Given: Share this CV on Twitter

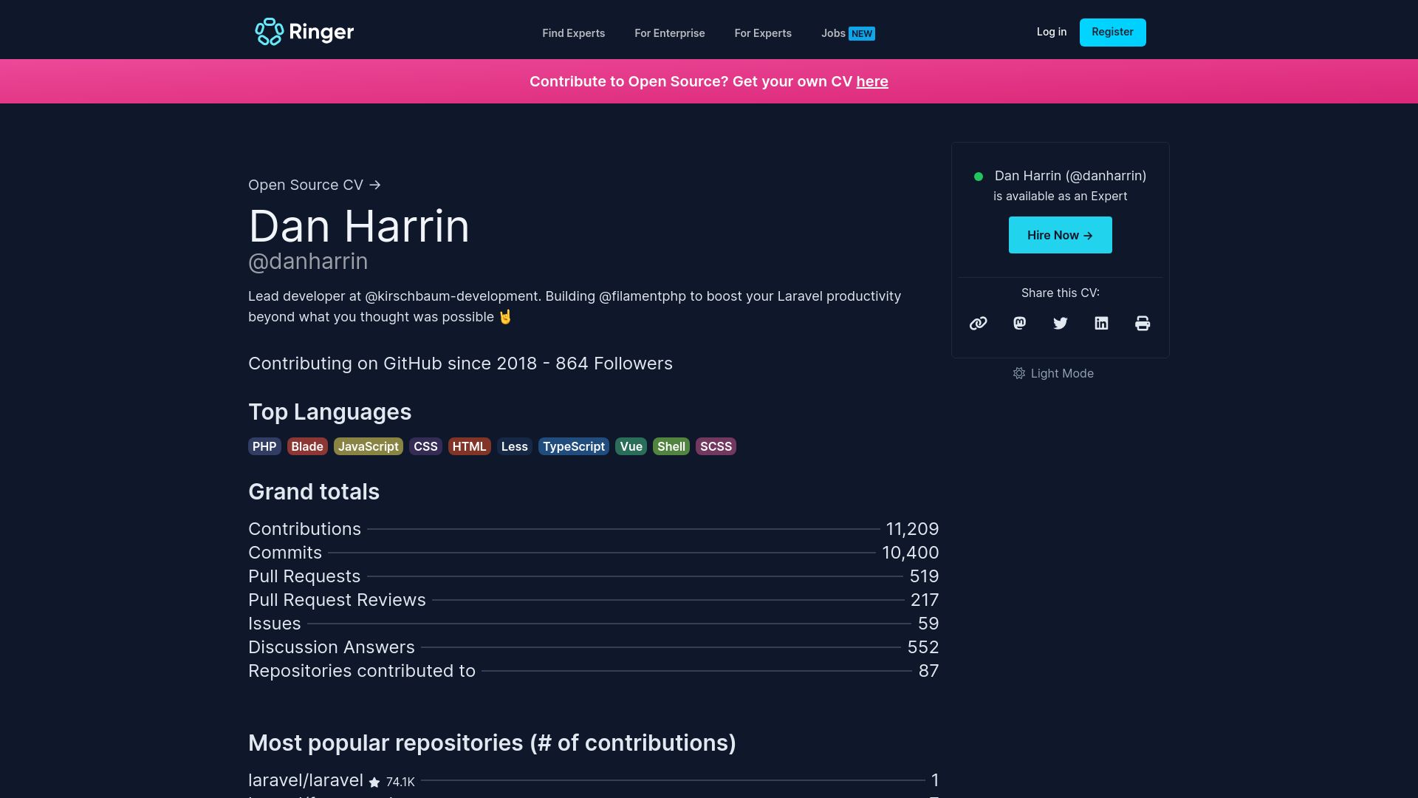Looking at the screenshot, I should click(x=1061, y=323).
